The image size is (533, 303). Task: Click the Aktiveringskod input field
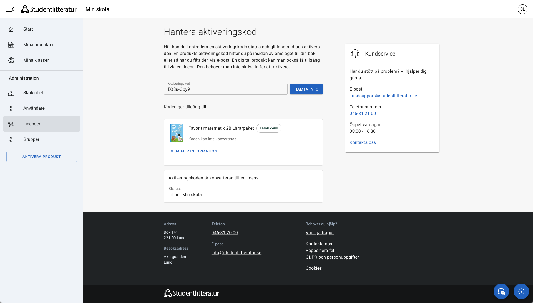225,89
